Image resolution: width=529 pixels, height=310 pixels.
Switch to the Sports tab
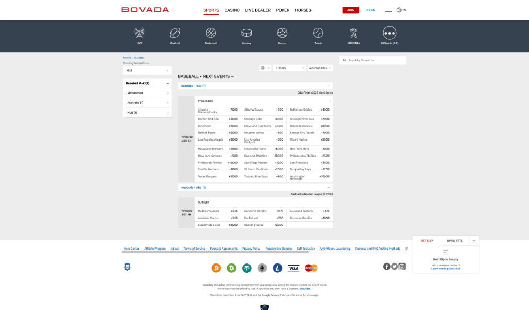tap(211, 10)
